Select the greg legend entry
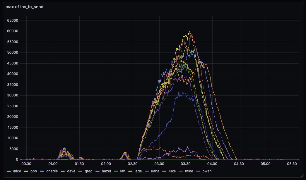 click(x=88, y=171)
